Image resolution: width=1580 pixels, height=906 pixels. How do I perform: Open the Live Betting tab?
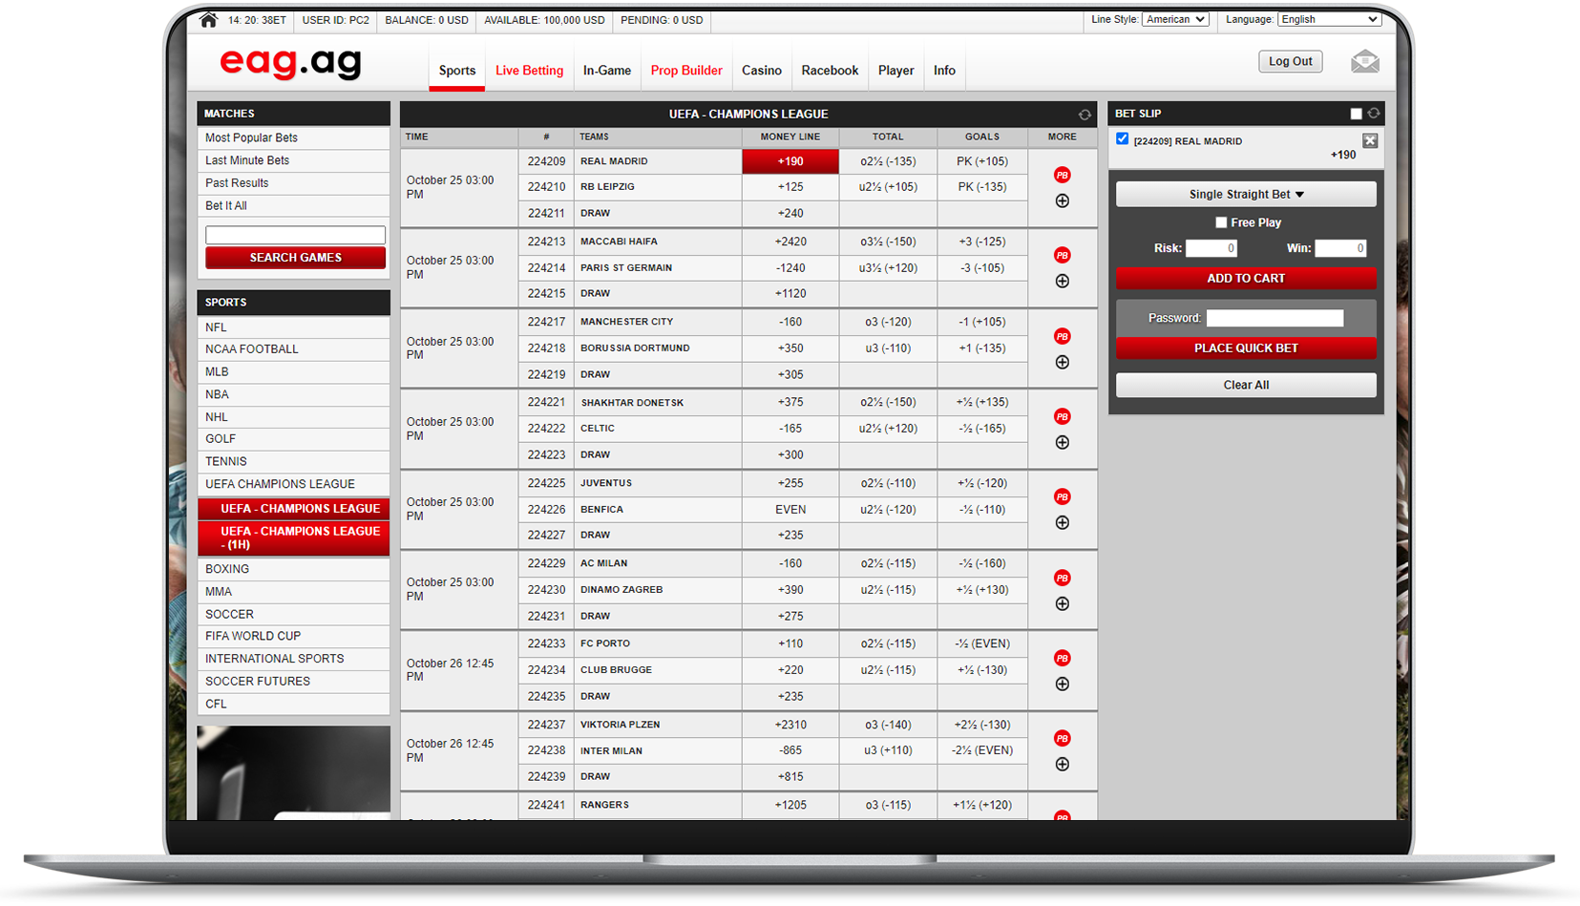tap(529, 71)
